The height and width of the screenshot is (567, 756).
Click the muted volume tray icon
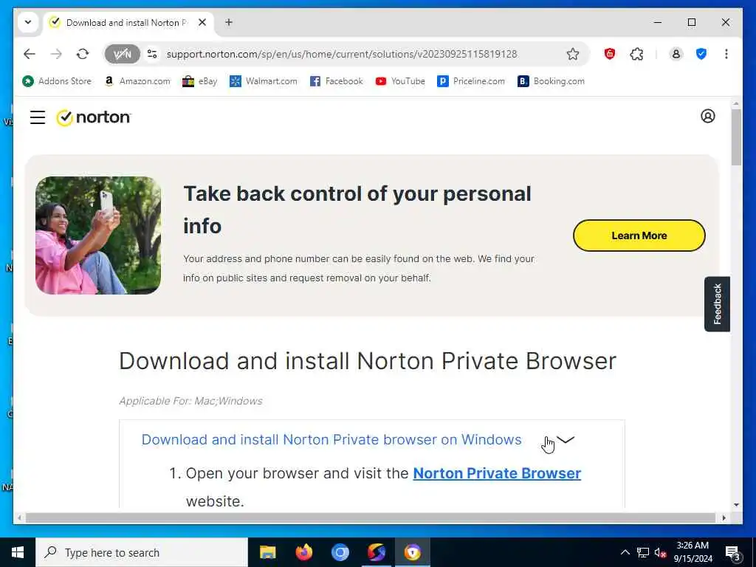pos(661,552)
